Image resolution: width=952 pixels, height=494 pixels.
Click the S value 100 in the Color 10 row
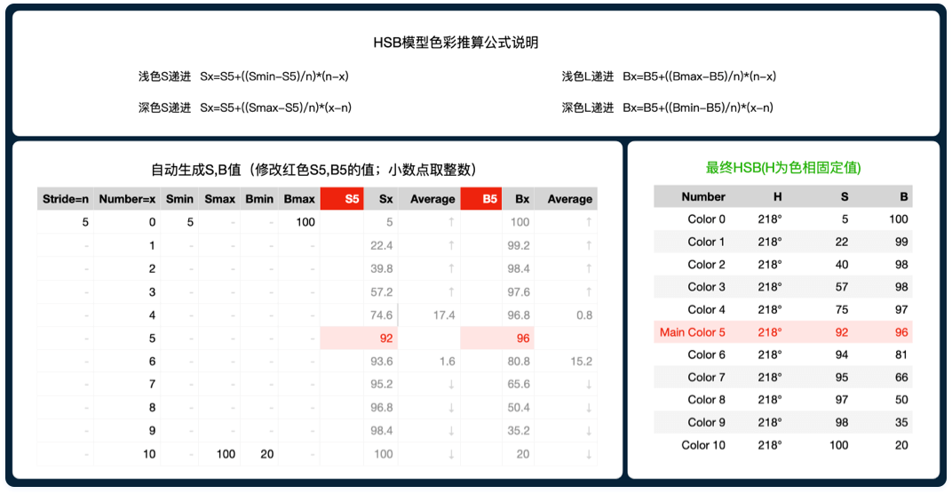pos(839,445)
